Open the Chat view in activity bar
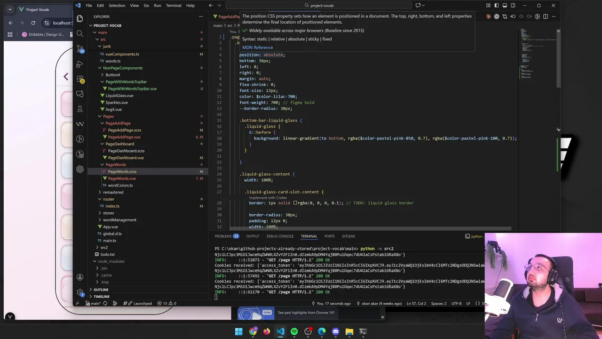Image resolution: width=602 pixels, height=339 pixels. coord(80,94)
